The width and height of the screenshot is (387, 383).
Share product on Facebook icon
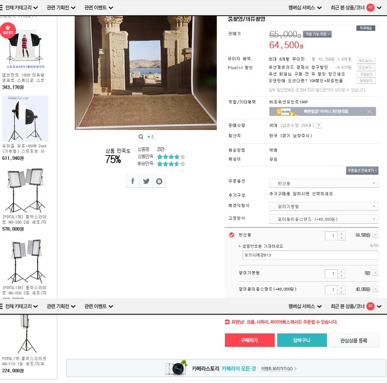pyautogui.click(x=133, y=181)
